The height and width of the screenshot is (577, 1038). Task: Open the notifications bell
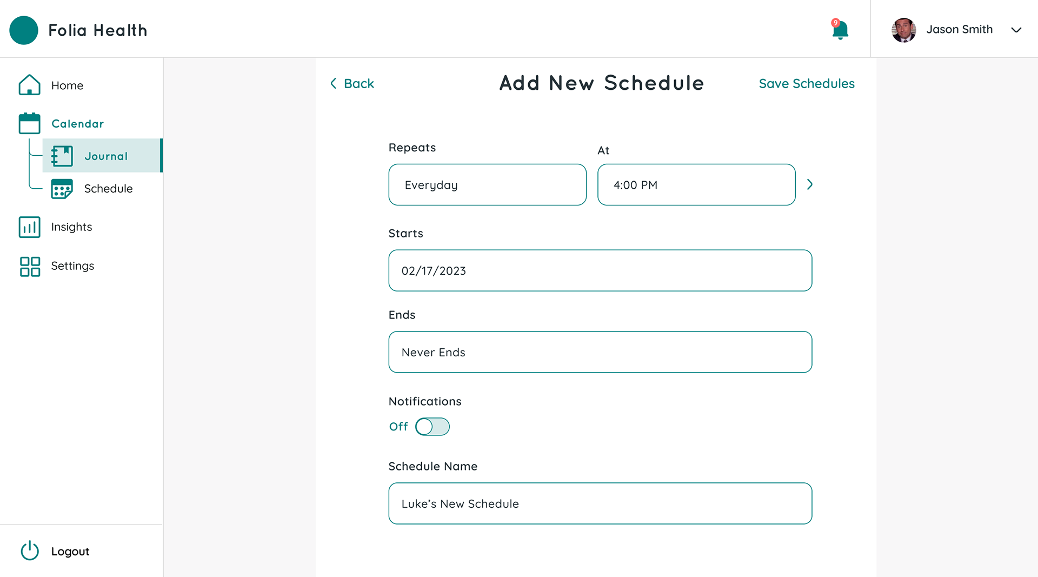tap(840, 30)
